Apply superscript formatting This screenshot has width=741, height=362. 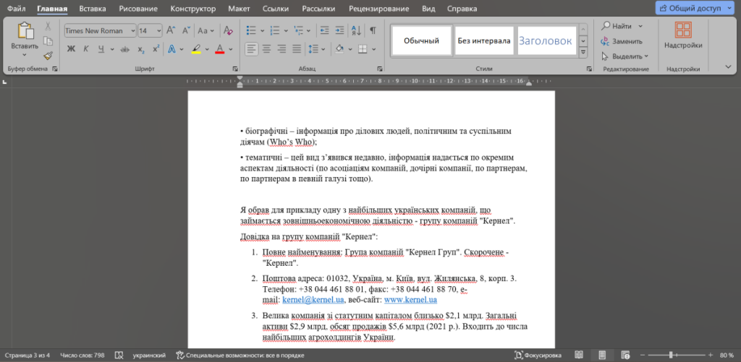click(x=156, y=49)
